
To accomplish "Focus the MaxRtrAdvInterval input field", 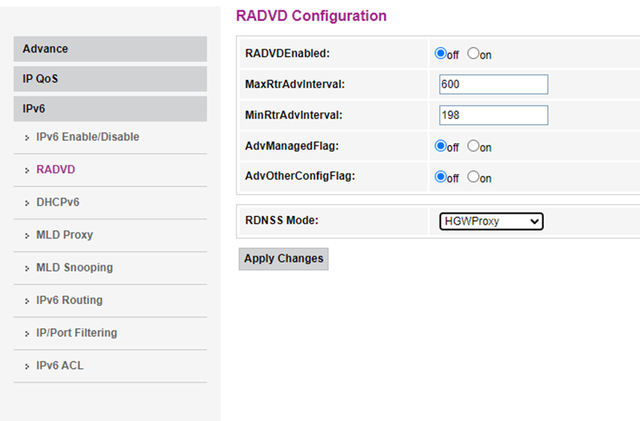I will point(493,85).
